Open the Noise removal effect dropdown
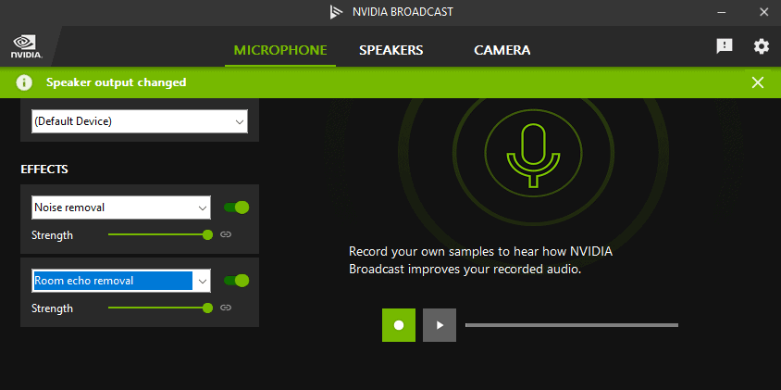The width and height of the screenshot is (781, 390). click(121, 208)
